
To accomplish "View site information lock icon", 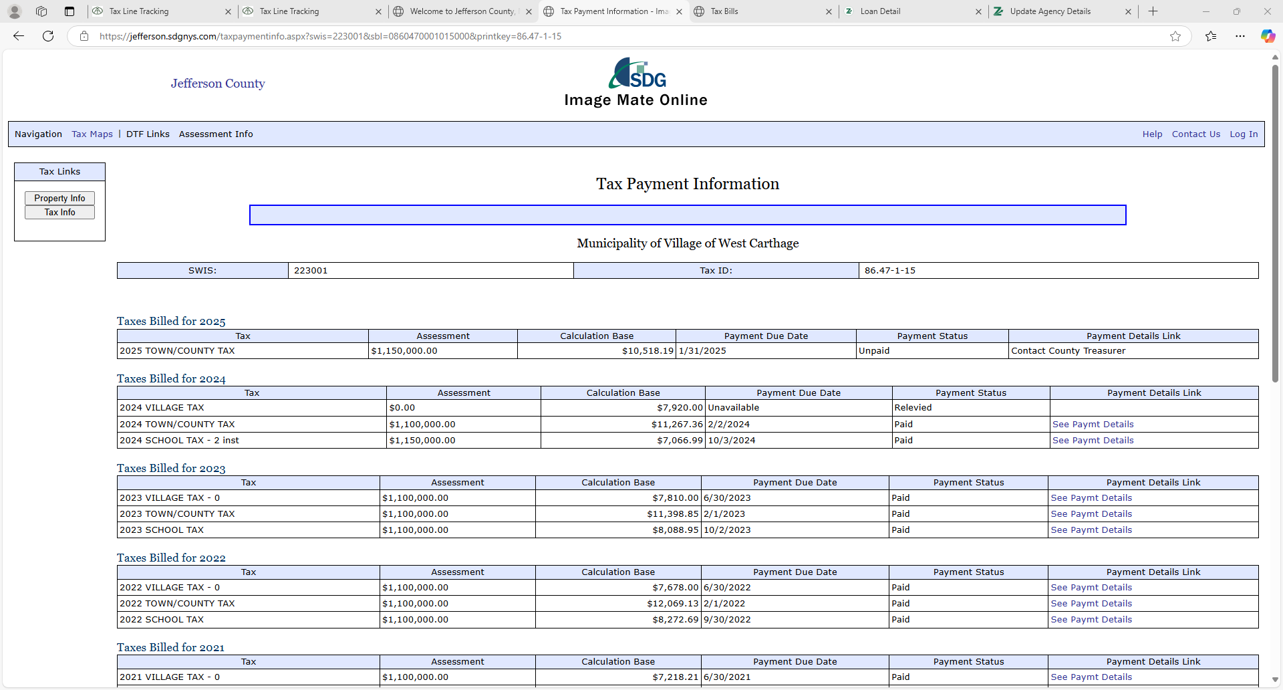I will [x=84, y=36].
